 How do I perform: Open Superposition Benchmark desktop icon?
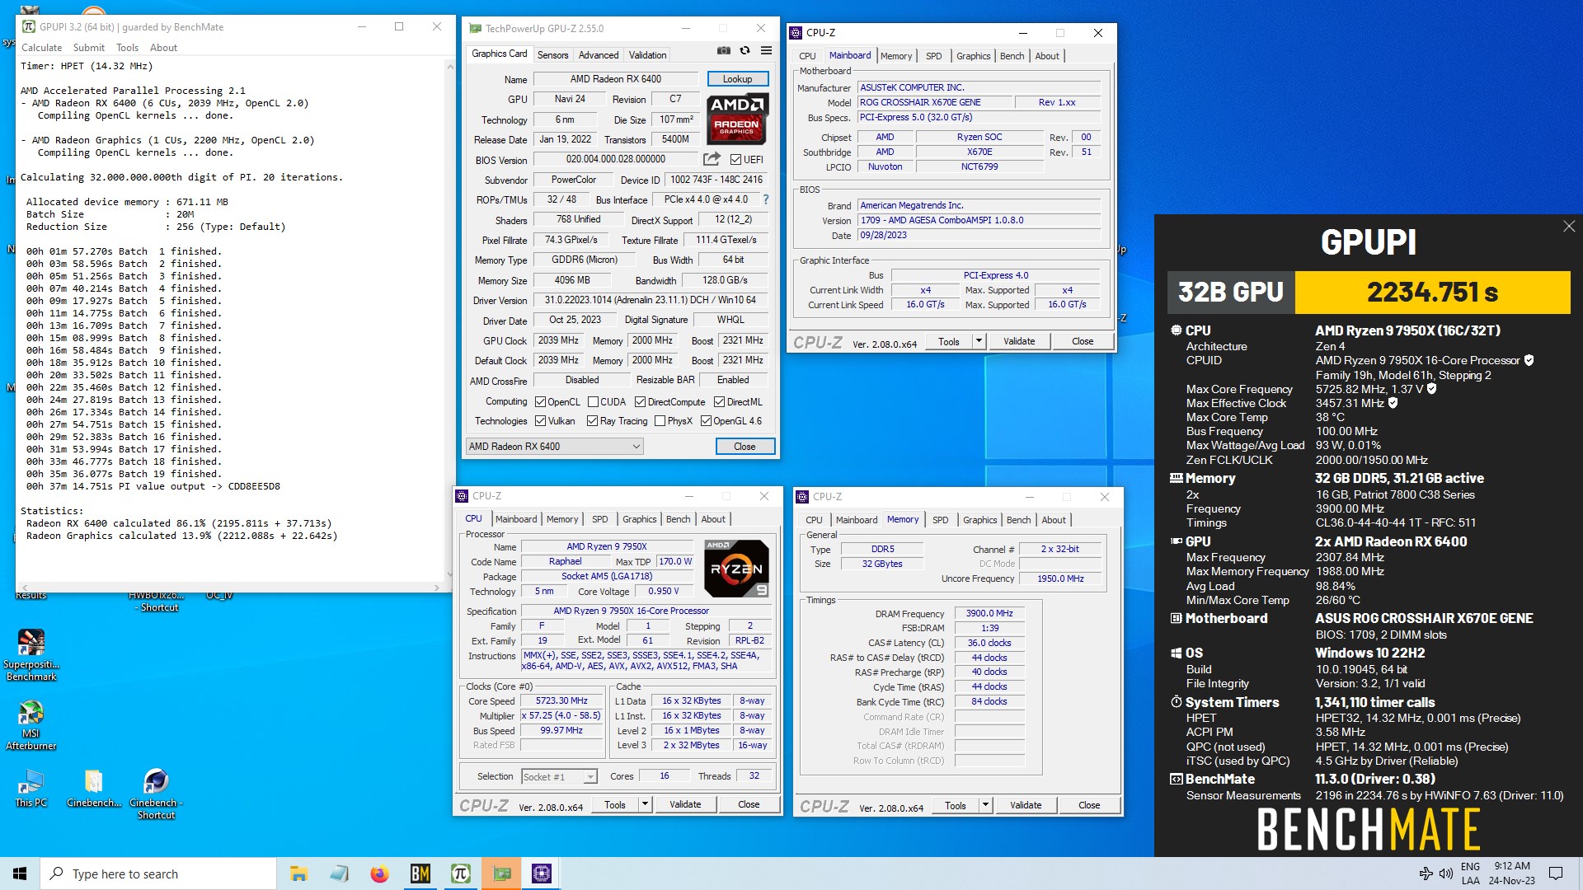click(x=31, y=653)
